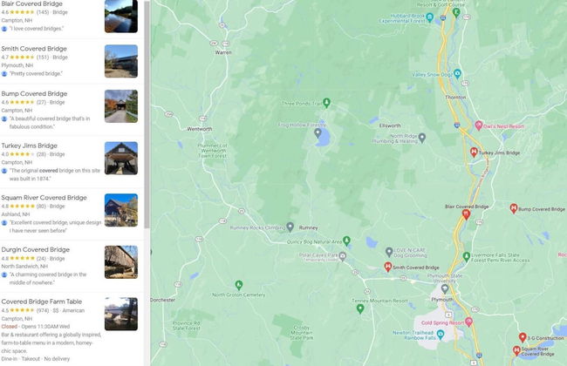This screenshot has width=567, height=366.
Task: Select the Blair Covered Bridge red marker
Action: point(466,214)
